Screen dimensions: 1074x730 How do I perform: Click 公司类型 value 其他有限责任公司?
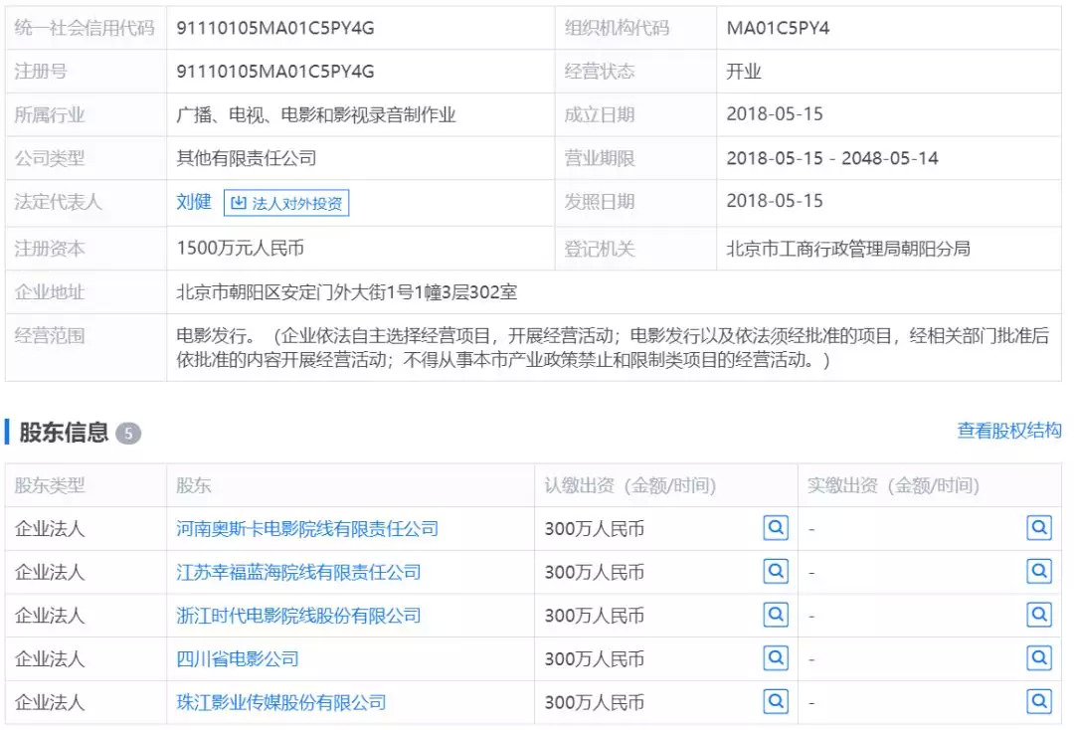[246, 158]
